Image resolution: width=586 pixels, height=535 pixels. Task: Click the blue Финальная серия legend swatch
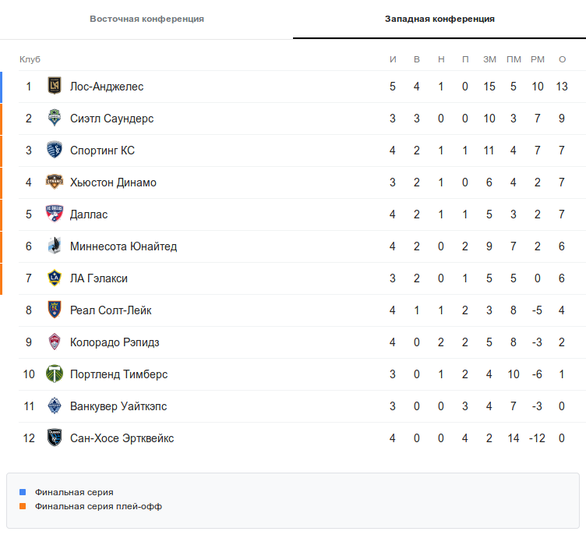tap(23, 492)
